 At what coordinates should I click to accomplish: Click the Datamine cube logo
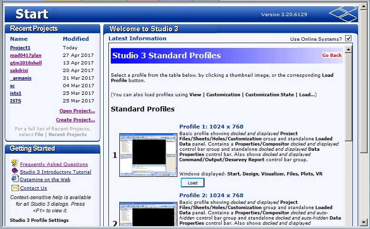click(343, 14)
